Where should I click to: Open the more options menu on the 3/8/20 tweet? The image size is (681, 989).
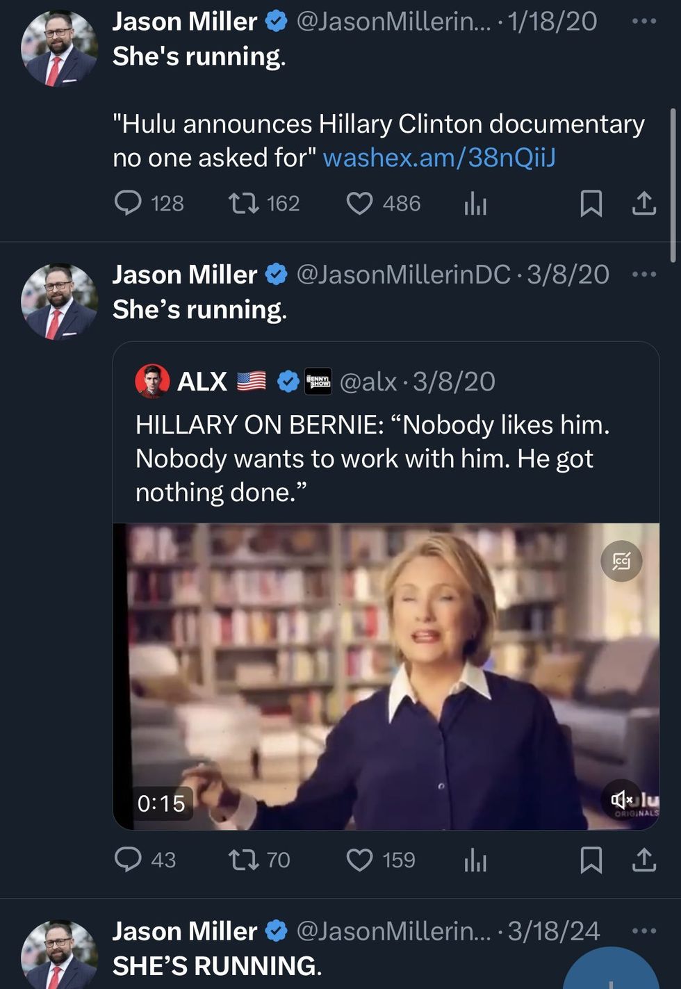click(x=643, y=274)
